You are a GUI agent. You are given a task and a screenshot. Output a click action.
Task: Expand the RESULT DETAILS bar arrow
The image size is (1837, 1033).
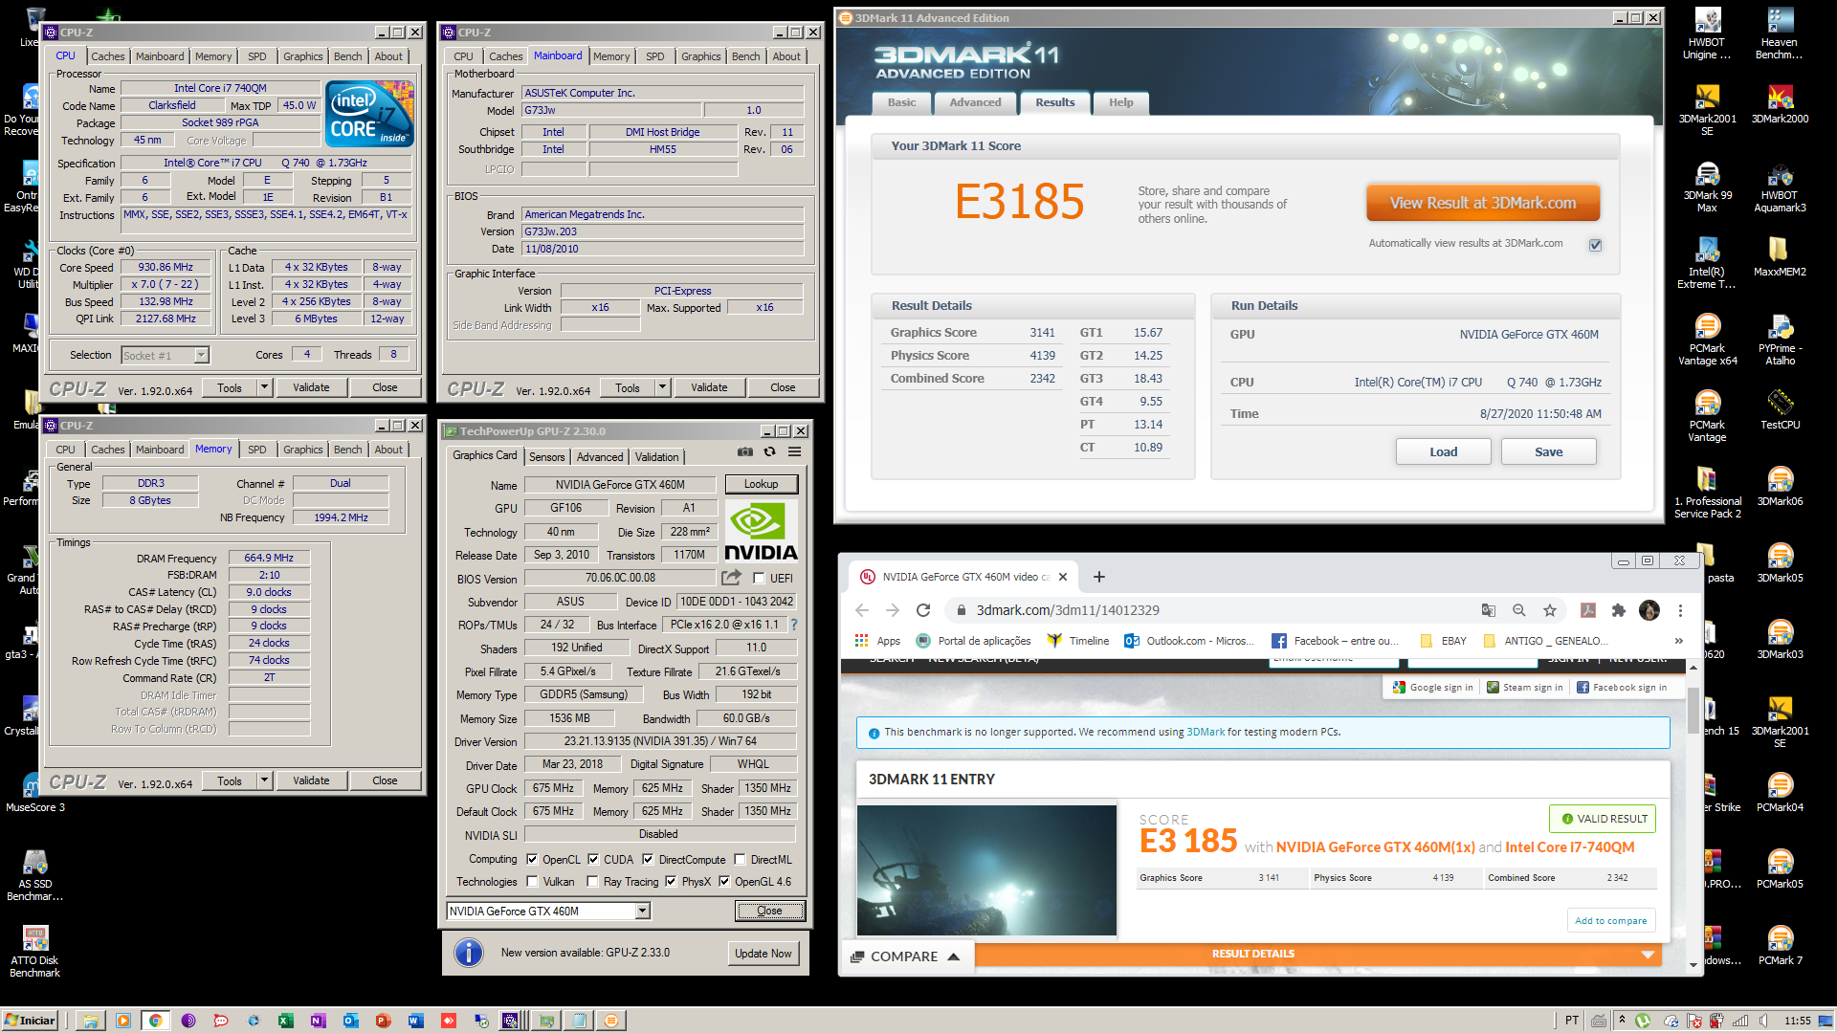coord(1648,954)
